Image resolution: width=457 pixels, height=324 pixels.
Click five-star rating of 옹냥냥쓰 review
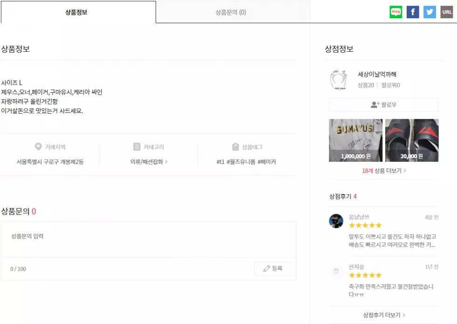click(x=365, y=225)
